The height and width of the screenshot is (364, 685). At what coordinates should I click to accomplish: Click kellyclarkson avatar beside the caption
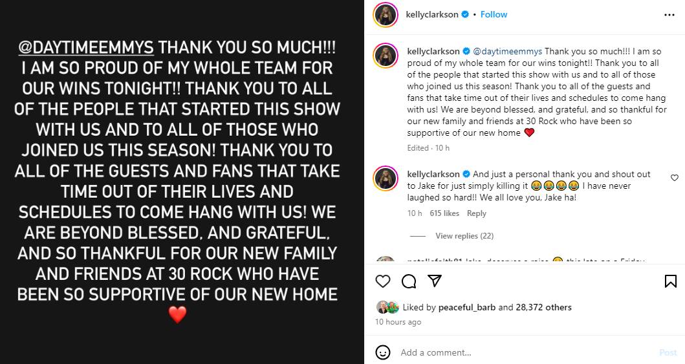point(386,56)
